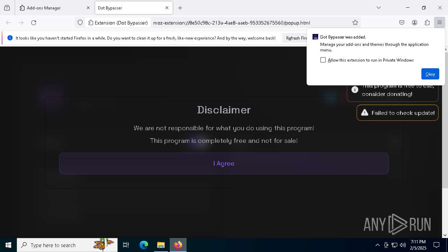Show hidden system tray icons
The image size is (448, 252).
377,245
